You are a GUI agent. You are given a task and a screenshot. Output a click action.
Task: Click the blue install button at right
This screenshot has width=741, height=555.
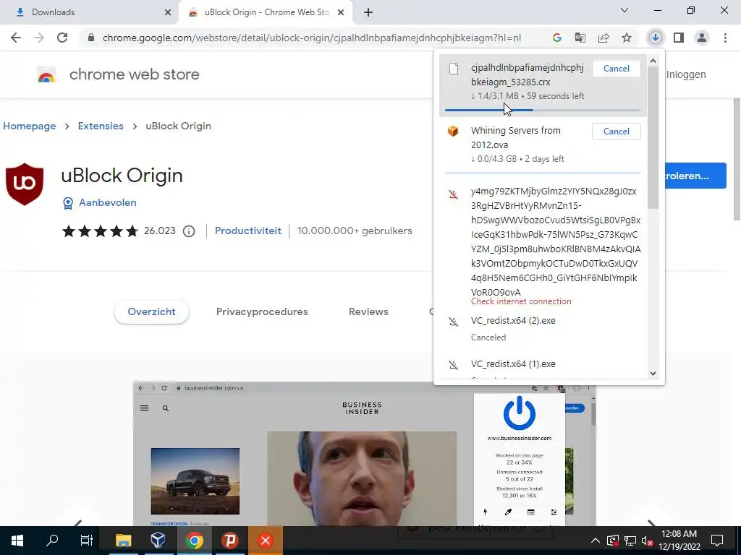(695, 176)
